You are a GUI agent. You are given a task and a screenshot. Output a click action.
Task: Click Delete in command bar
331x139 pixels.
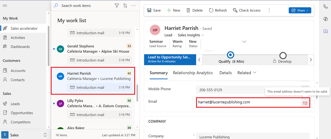click(194, 10)
